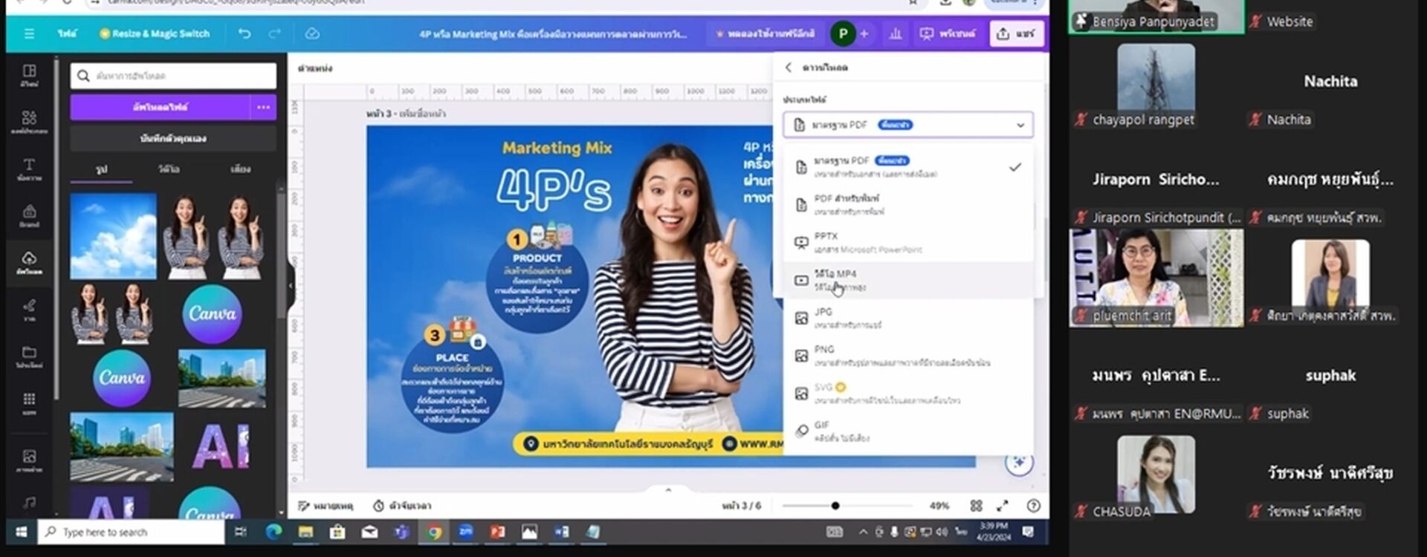This screenshot has width=1427, height=557.
Task: Click the taskbar Type here to search box
Action: click(x=132, y=532)
